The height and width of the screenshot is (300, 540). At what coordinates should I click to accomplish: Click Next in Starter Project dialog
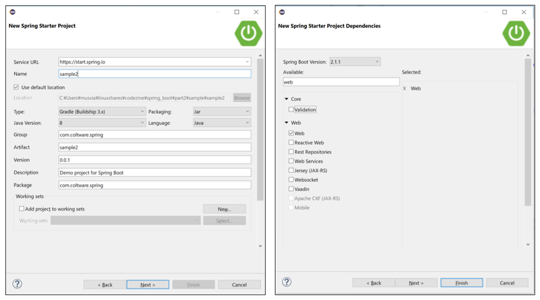(148, 285)
